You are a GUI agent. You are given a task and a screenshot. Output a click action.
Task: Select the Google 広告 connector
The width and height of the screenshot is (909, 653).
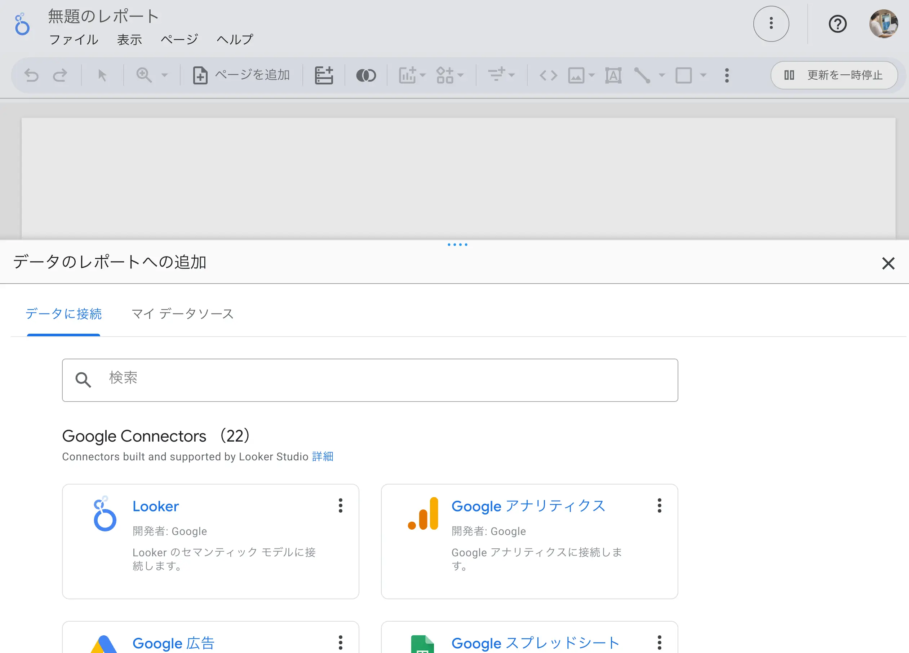point(210,637)
